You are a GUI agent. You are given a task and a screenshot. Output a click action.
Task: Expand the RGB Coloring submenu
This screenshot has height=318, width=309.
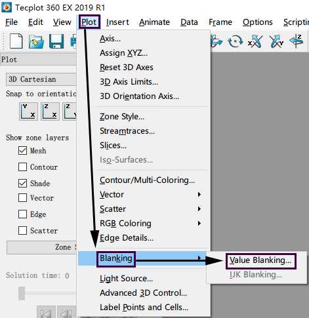click(x=144, y=224)
